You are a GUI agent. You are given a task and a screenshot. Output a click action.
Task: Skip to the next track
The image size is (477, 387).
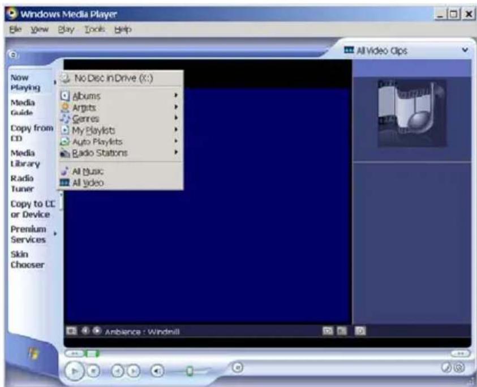(133, 371)
